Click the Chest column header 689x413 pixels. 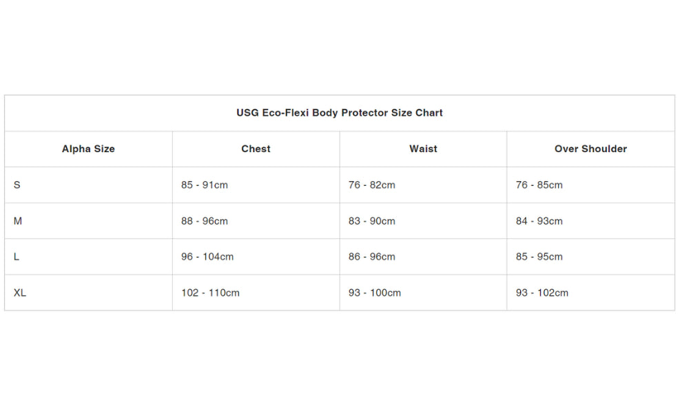tap(256, 149)
